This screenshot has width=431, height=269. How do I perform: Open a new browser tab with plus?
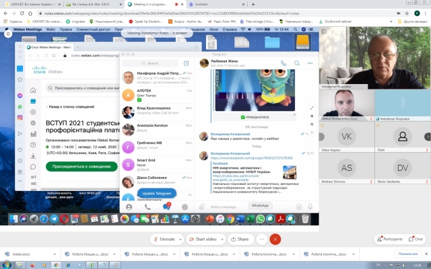pos(253,5)
